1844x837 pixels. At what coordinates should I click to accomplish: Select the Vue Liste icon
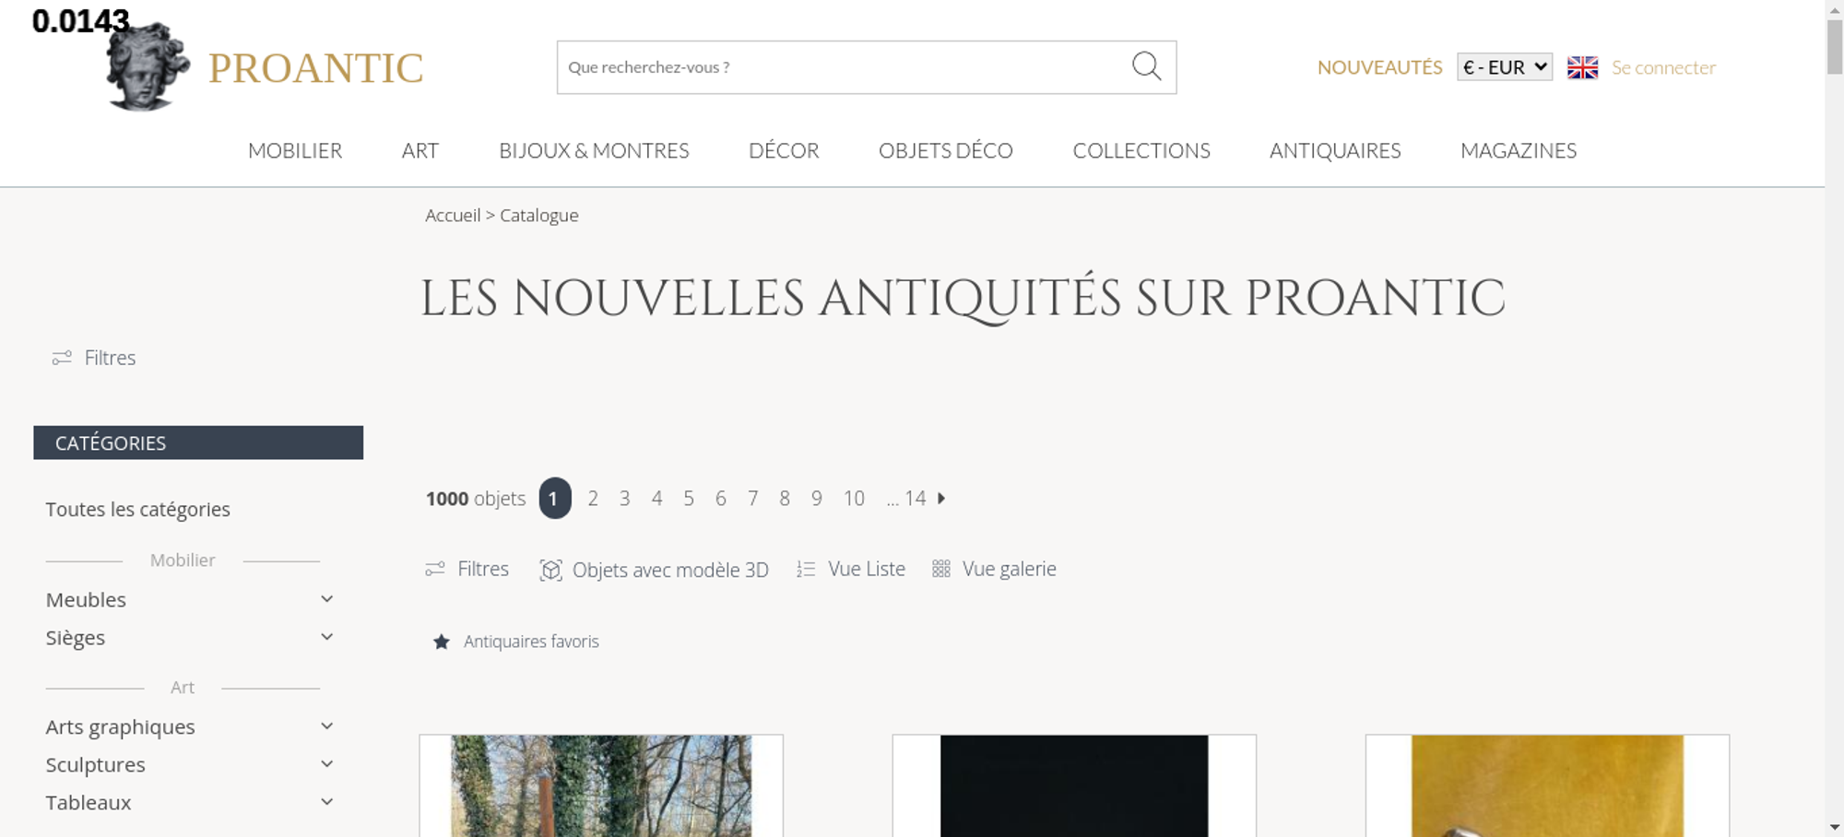click(x=806, y=570)
